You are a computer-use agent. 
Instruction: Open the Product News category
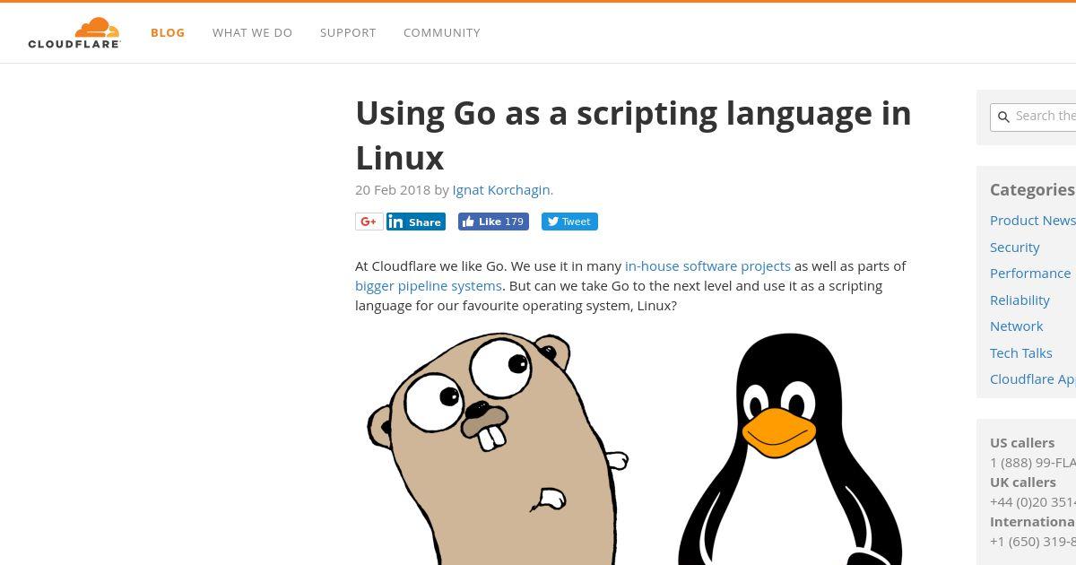(1033, 220)
